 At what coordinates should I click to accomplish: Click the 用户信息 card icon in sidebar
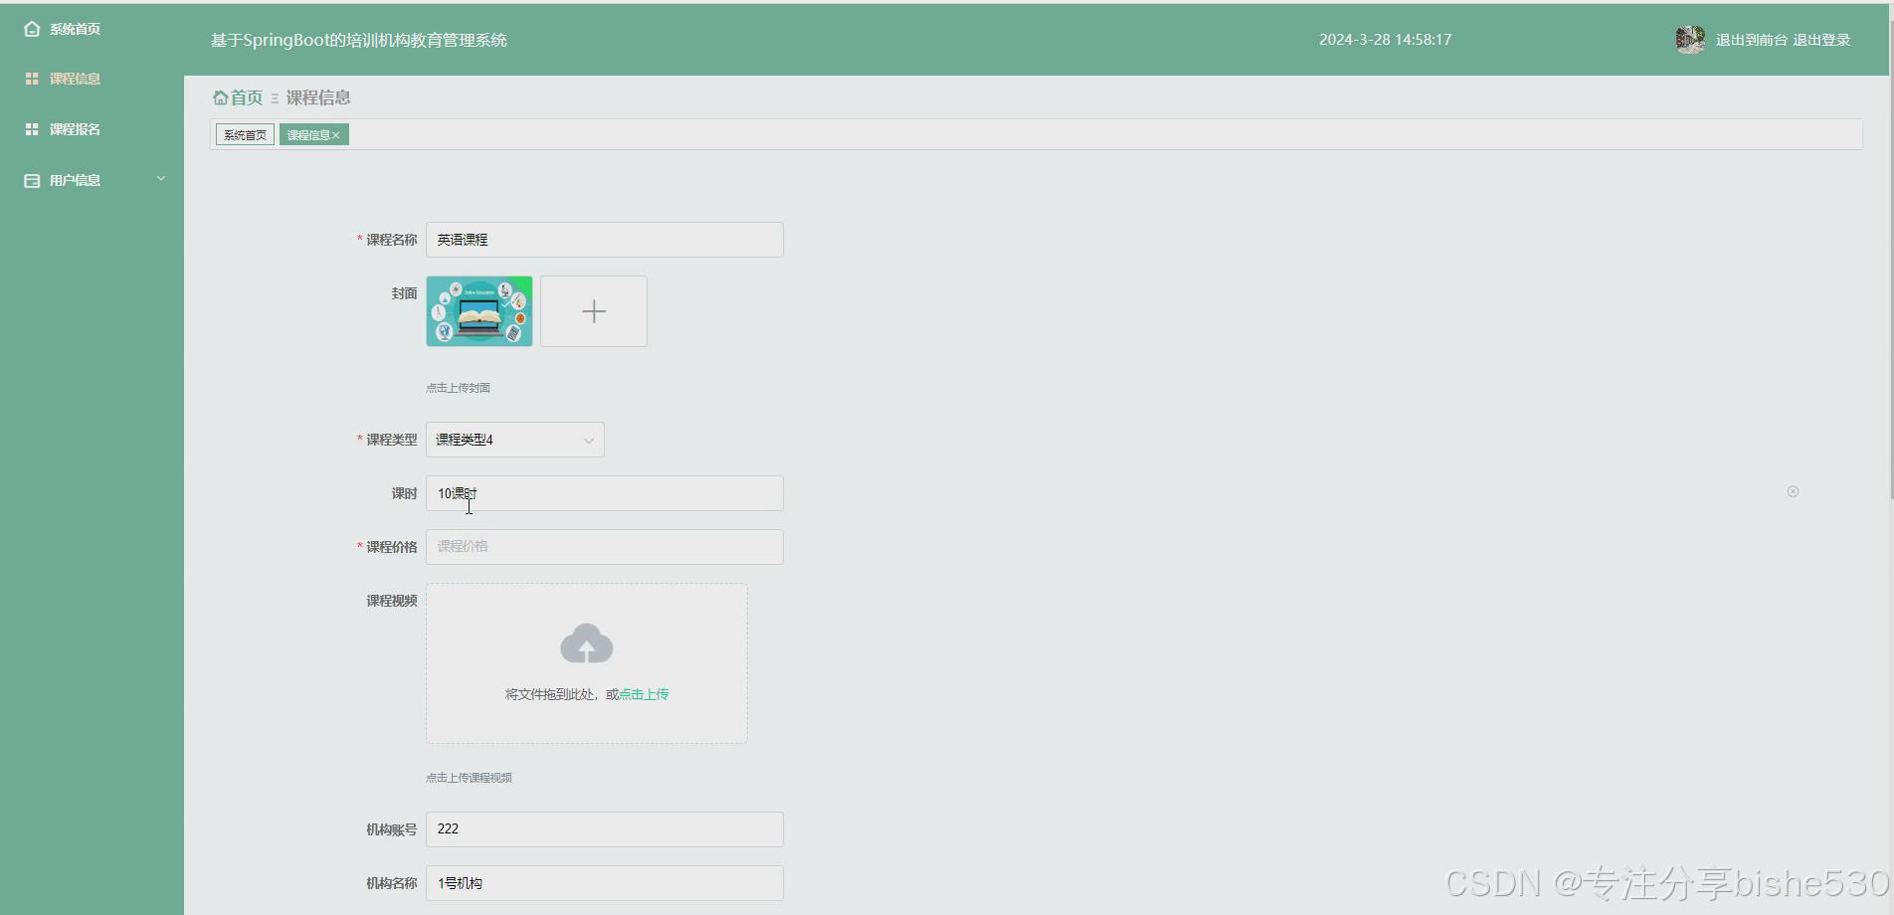[x=32, y=180]
